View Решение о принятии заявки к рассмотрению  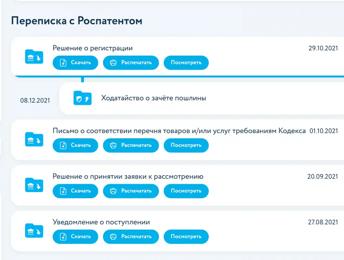tap(186, 191)
